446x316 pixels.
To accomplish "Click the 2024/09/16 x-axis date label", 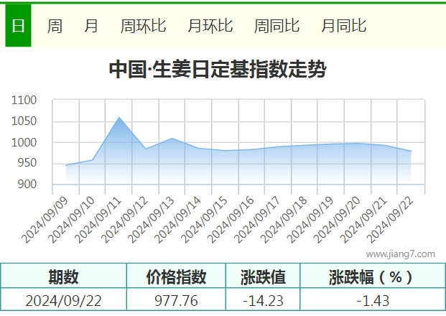I will pos(231,220).
